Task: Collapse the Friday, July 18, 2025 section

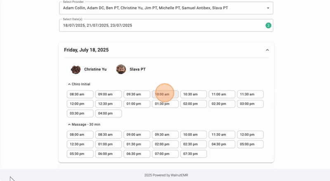Action: (267, 50)
